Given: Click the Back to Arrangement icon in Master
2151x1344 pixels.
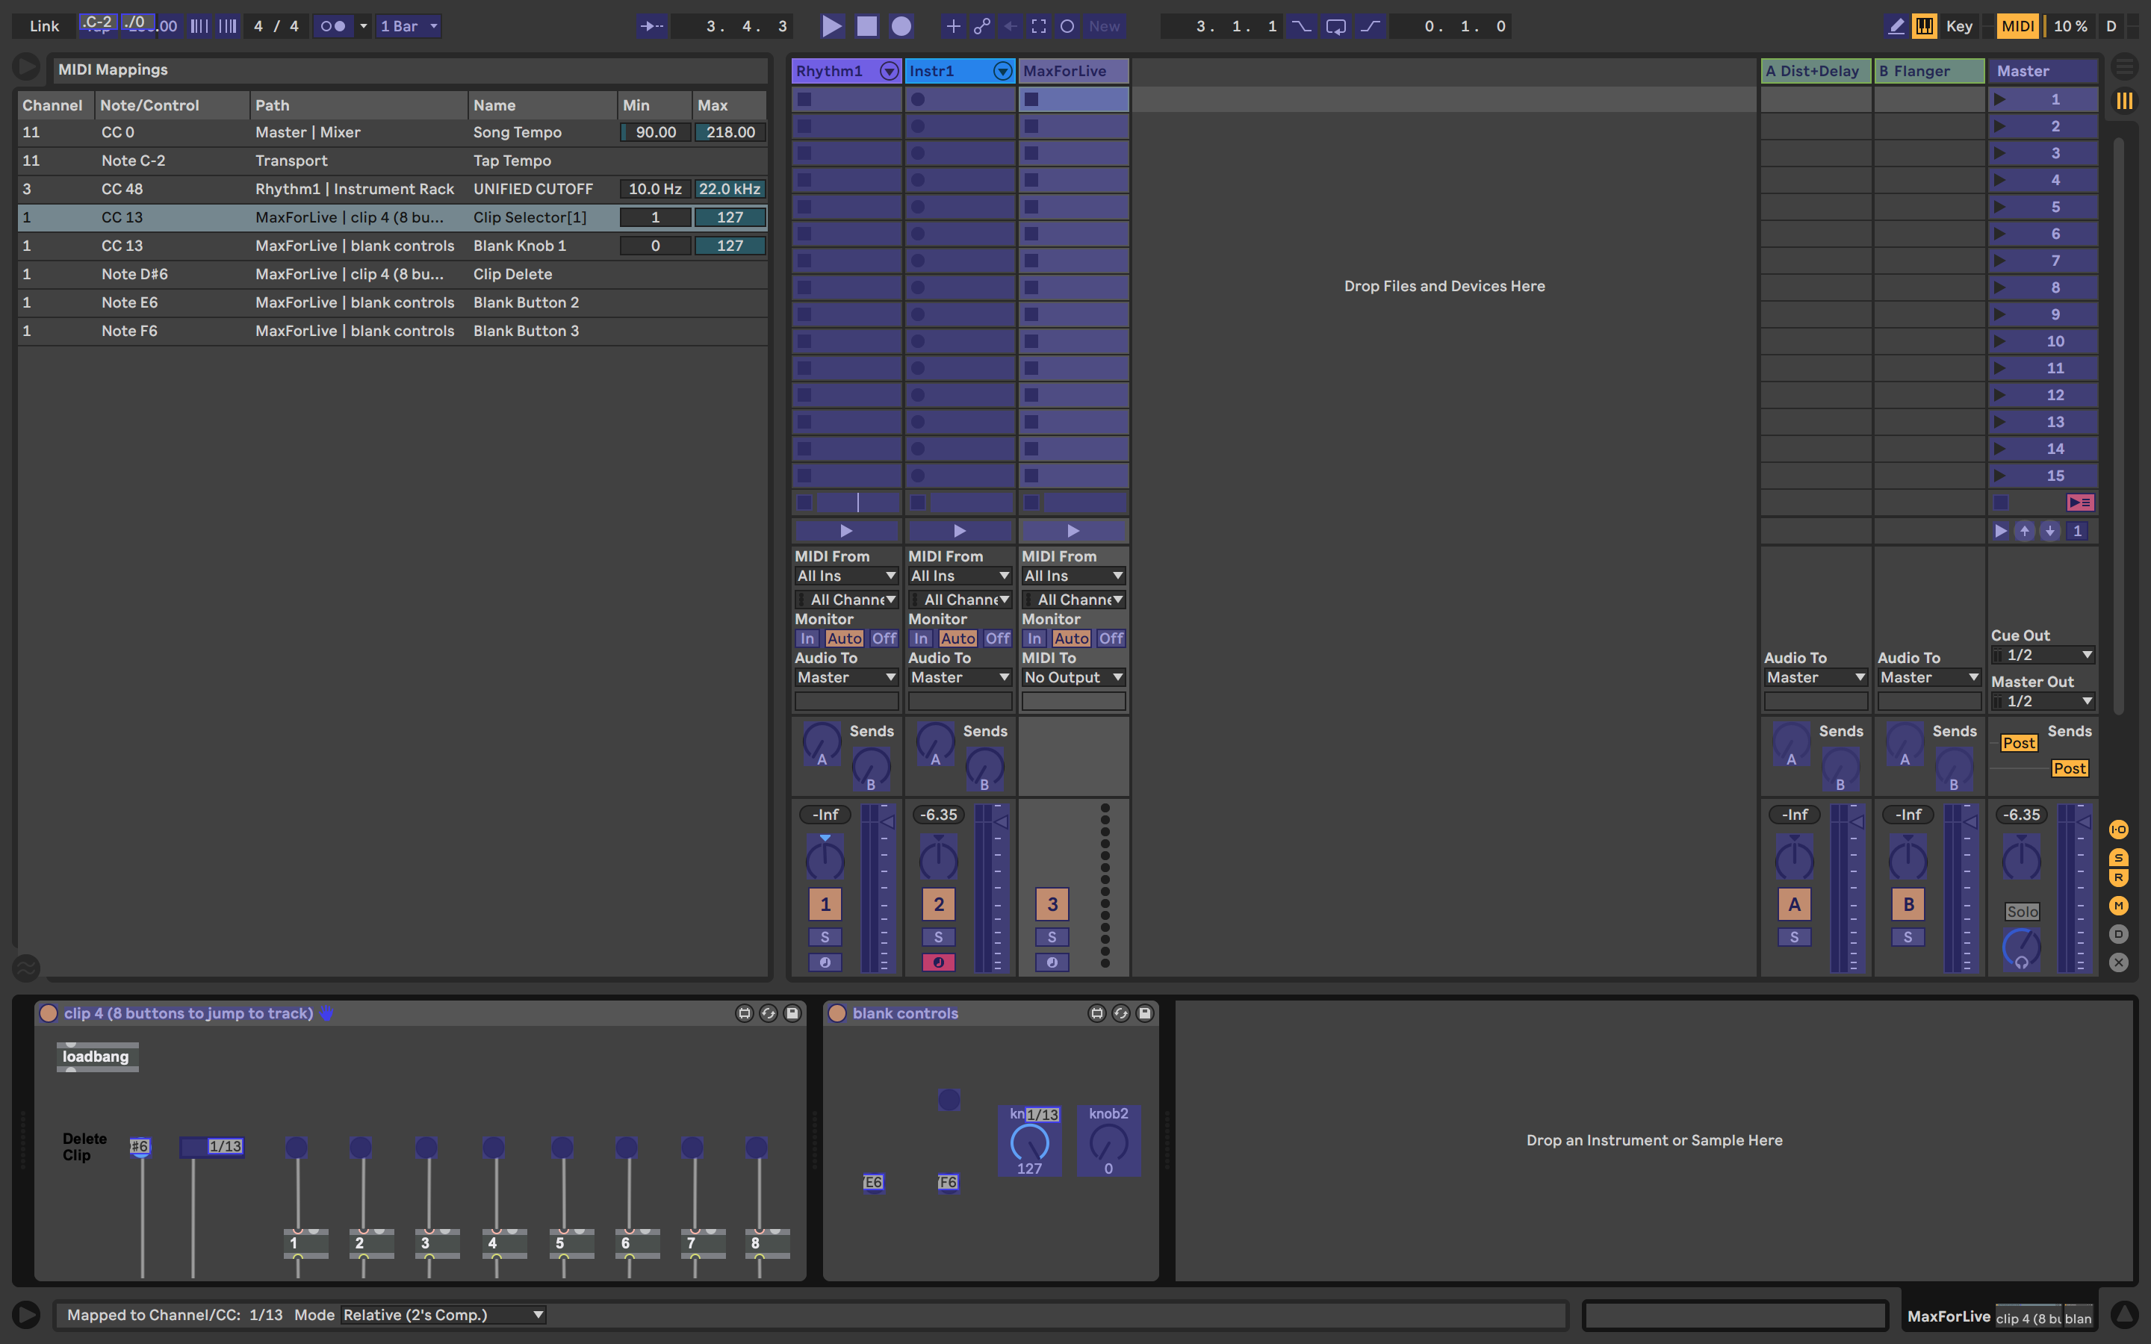Looking at the screenshot, I should point(2080,503).
